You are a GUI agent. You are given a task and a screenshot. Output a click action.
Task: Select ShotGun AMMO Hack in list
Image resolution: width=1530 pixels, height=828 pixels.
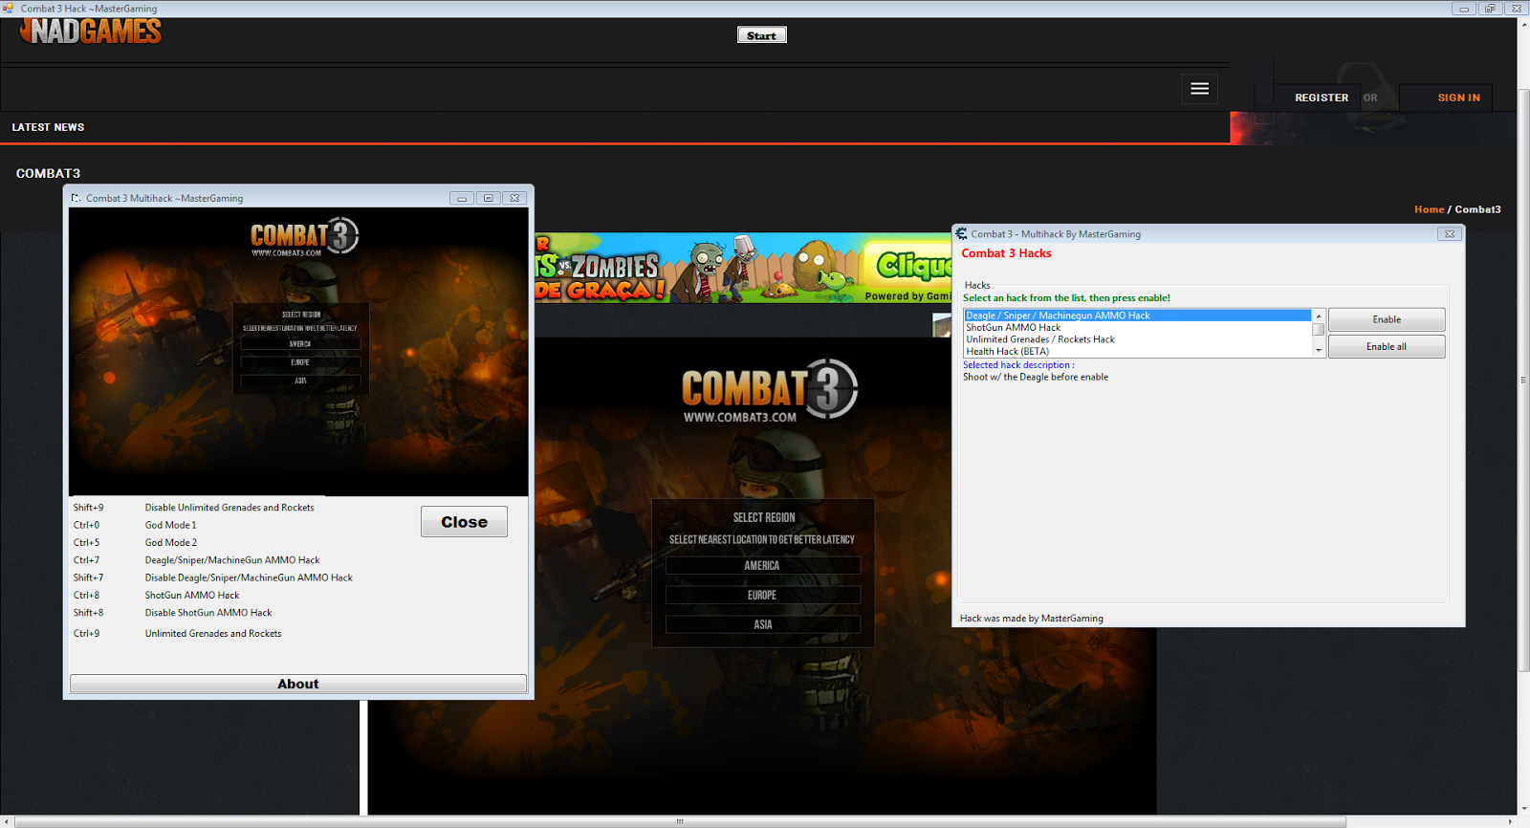[x=1138, y=327]
